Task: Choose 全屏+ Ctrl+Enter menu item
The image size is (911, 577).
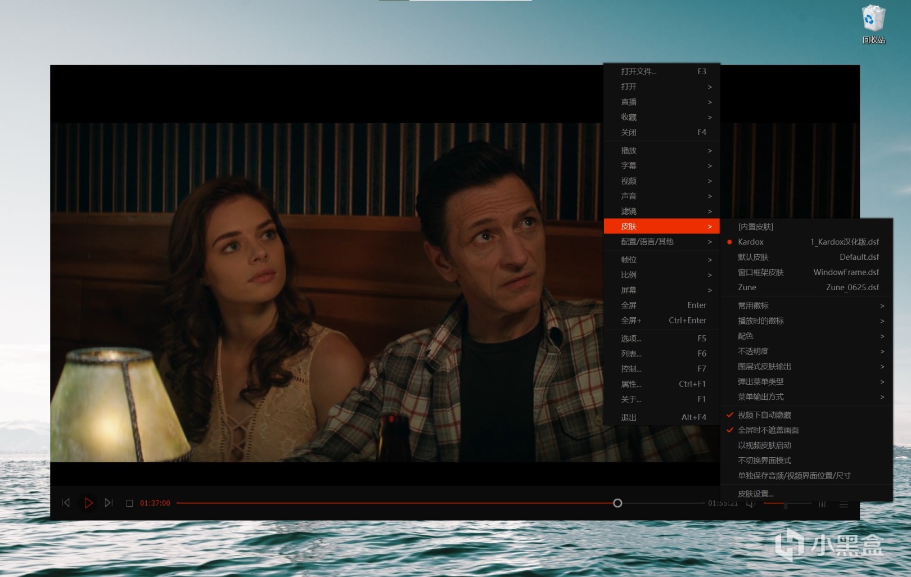Action: click(x=662, y=320)
